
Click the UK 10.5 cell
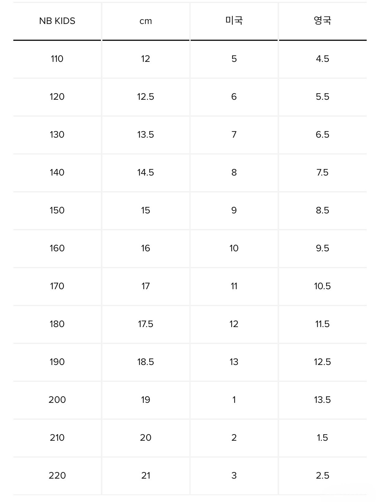point(323,286)
